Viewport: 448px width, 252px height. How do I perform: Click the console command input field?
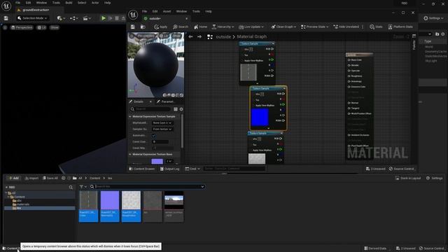point(234,169)
